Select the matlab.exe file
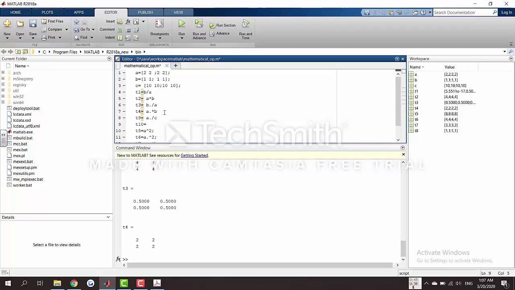Image resolution: width=515 pixels, height=290 pixels. point(23,132)
